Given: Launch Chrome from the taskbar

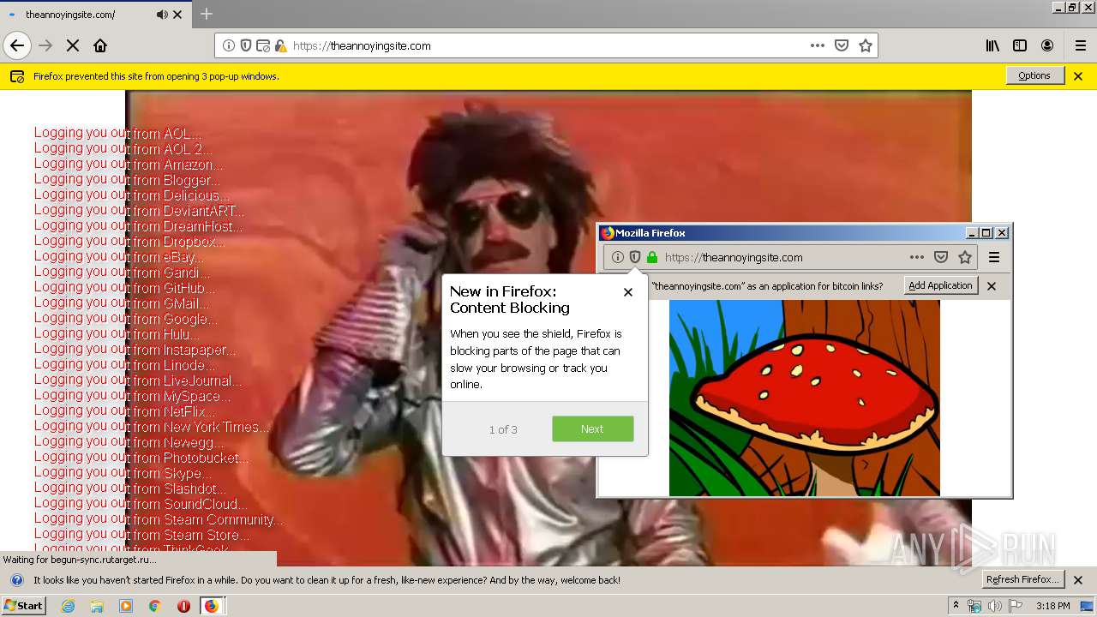Looking at the screenshot, I should tap(154, 606).
